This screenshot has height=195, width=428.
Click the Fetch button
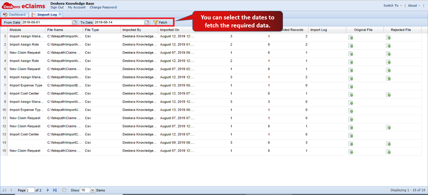(160, 22)
